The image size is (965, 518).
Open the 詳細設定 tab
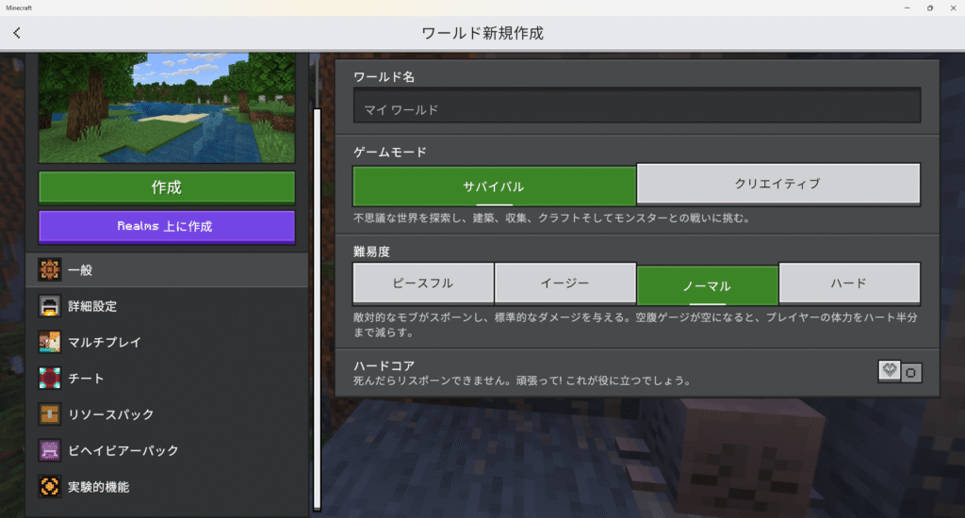(167, 306)
